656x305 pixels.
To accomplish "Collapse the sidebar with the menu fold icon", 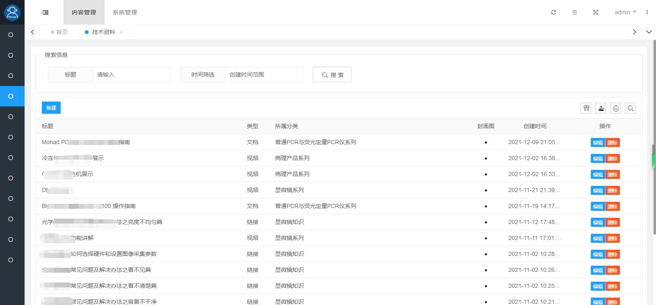I will (46, 12).
